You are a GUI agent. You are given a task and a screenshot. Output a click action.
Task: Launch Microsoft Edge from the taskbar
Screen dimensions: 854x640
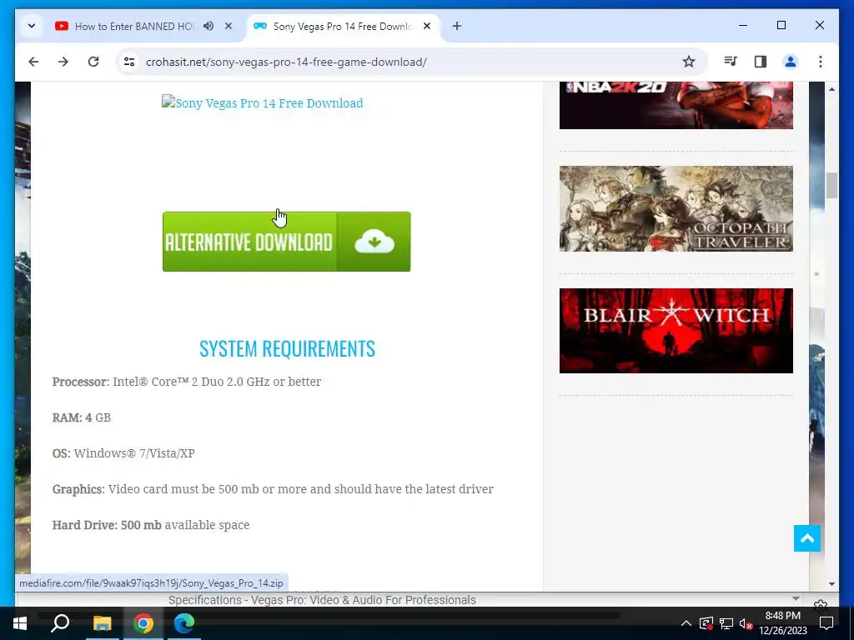coord(184,623)
